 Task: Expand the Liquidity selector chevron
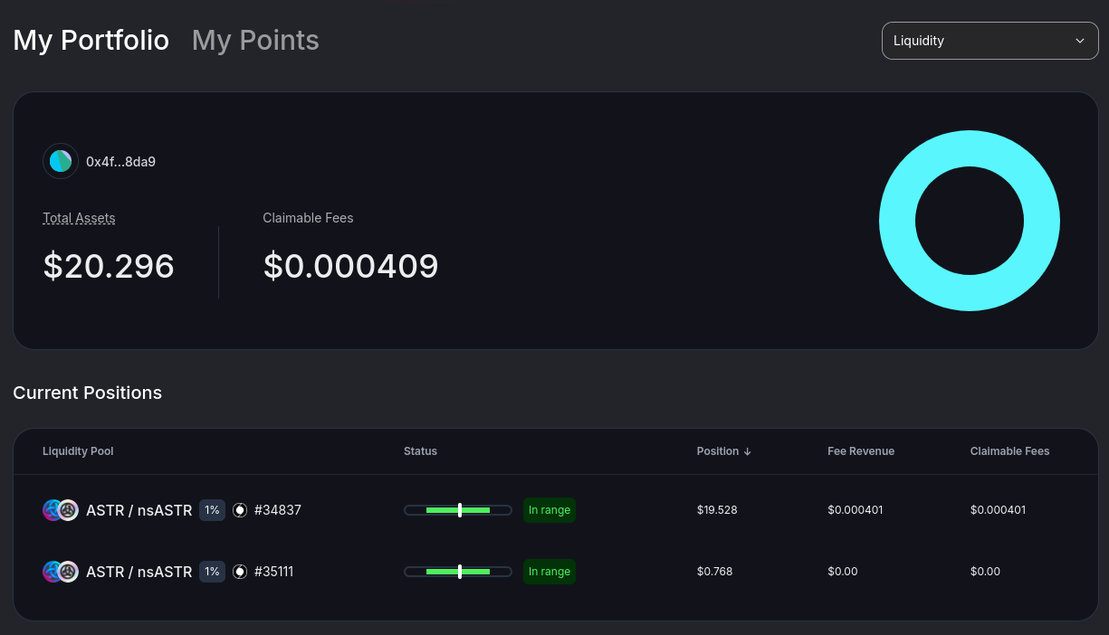[x=1079, y=41]
